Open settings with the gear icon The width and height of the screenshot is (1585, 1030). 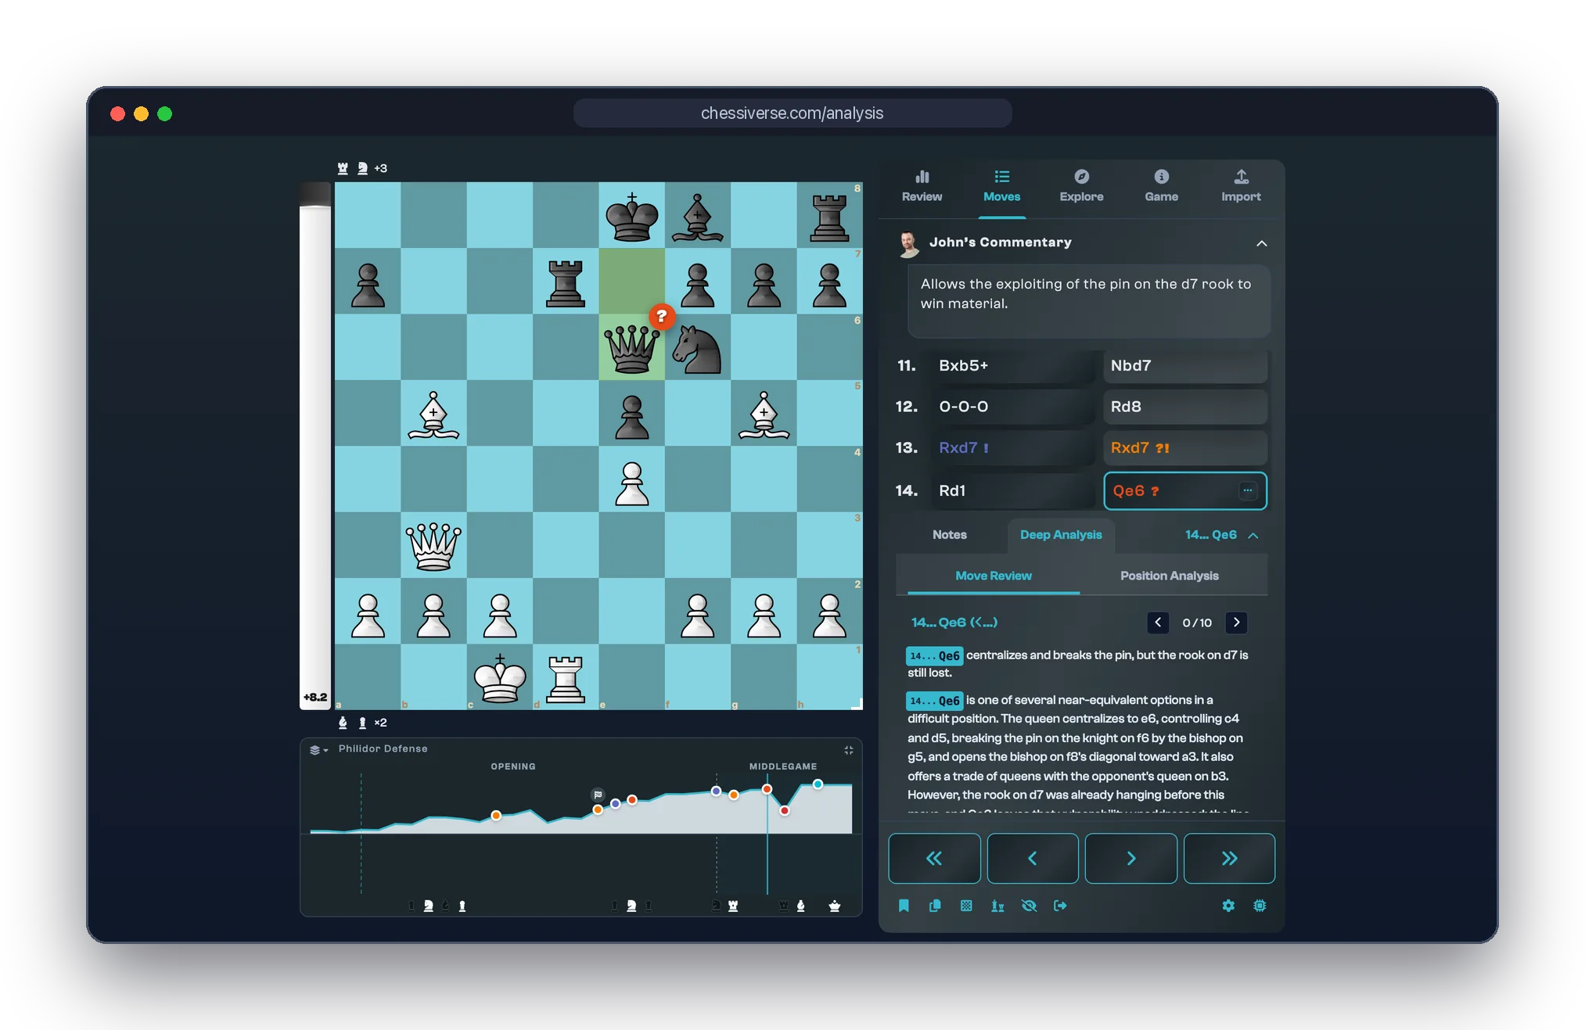(x=1228, y=906)
